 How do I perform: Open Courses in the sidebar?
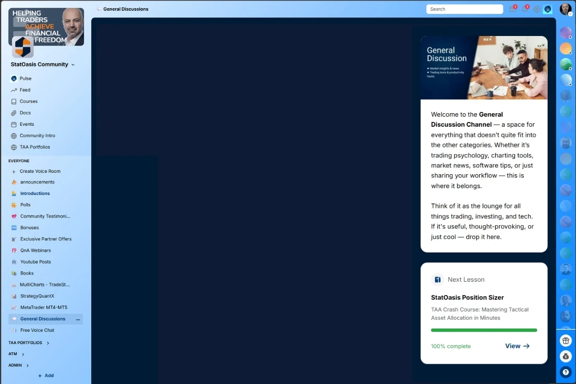click(28, 101)
